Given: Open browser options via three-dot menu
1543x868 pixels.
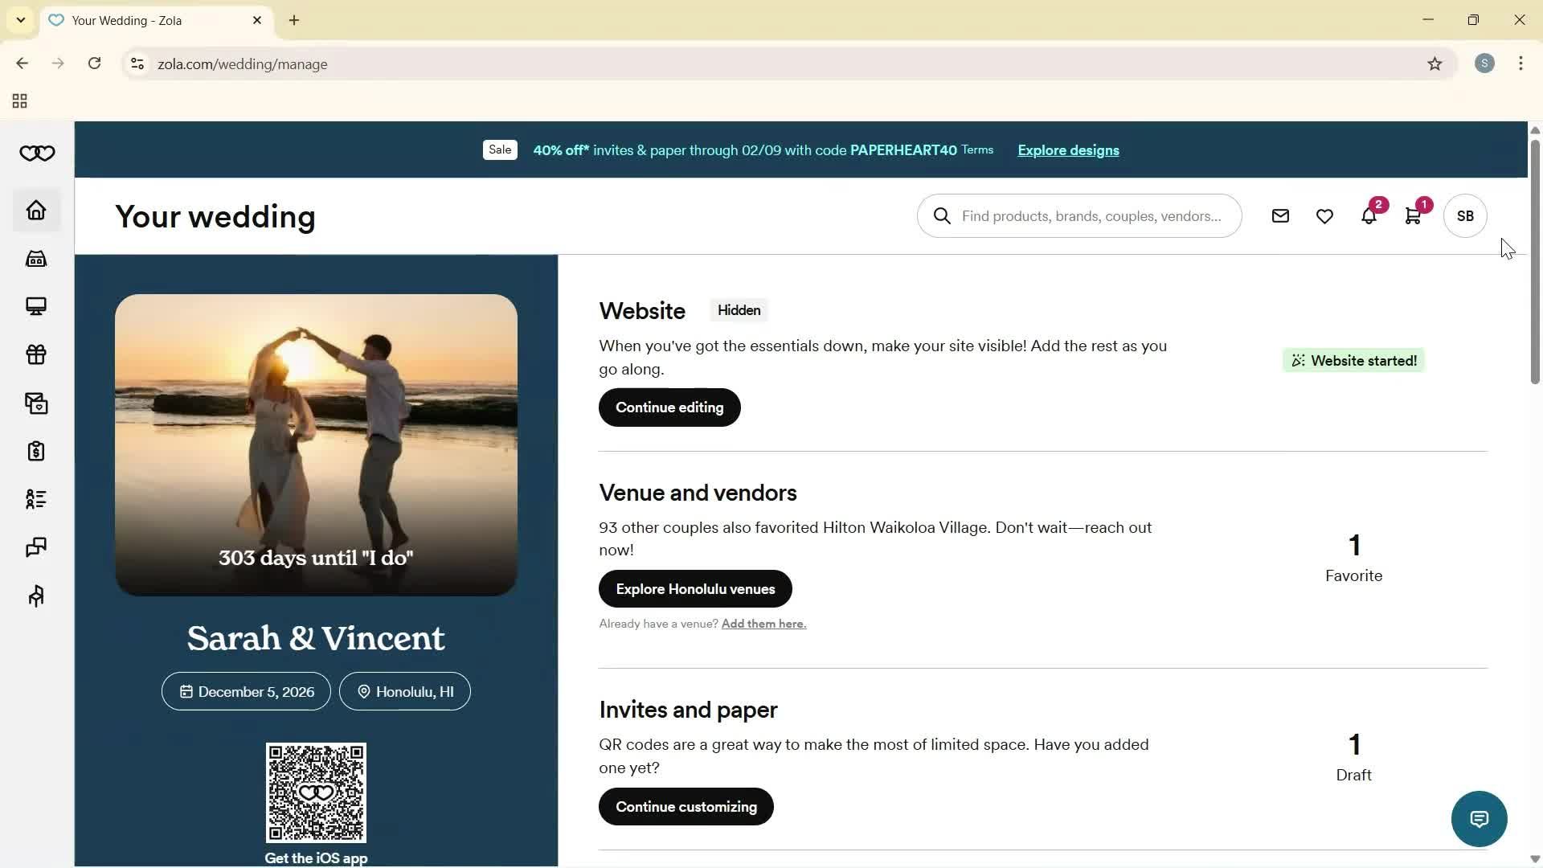Looking at the screenshot, I should click(x=1520, y=63).
